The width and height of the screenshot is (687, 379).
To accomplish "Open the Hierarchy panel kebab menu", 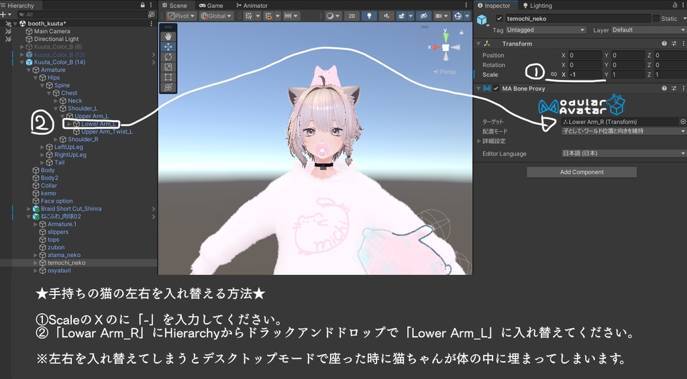I will point(151,5).
